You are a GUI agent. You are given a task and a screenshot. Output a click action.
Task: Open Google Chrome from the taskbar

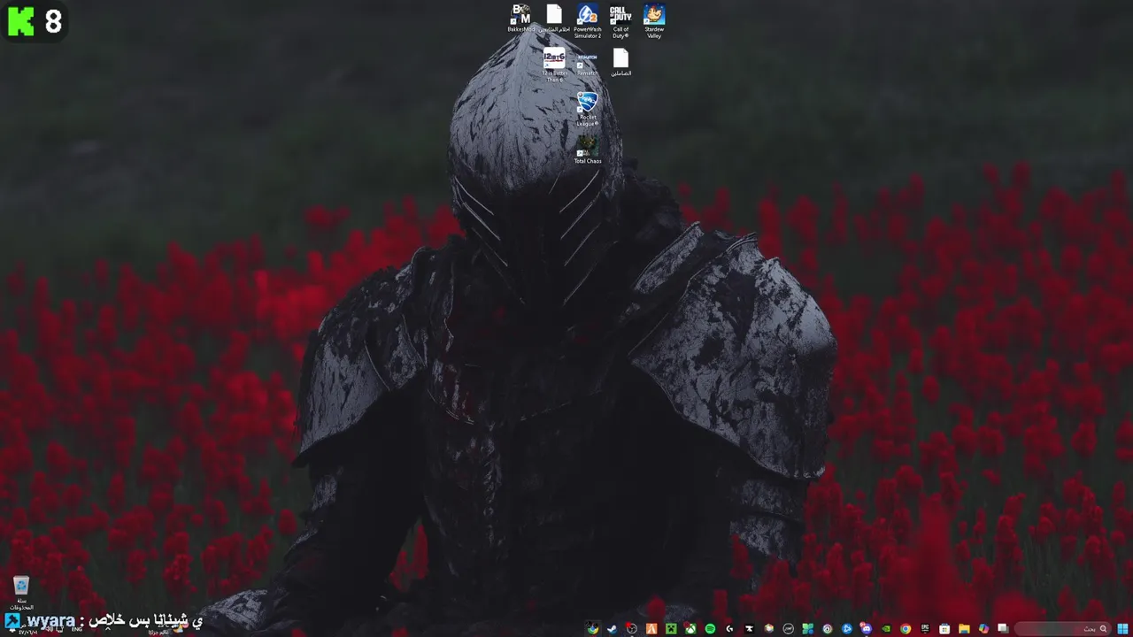coord(906,628)
